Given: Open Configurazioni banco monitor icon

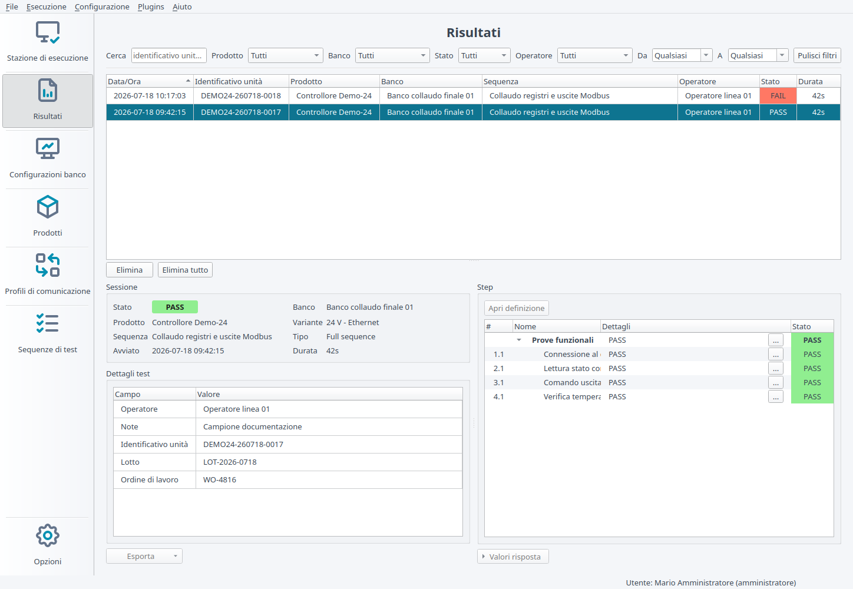Looking at the screenshot, I should pyautogui.click(x=48, y=149).
